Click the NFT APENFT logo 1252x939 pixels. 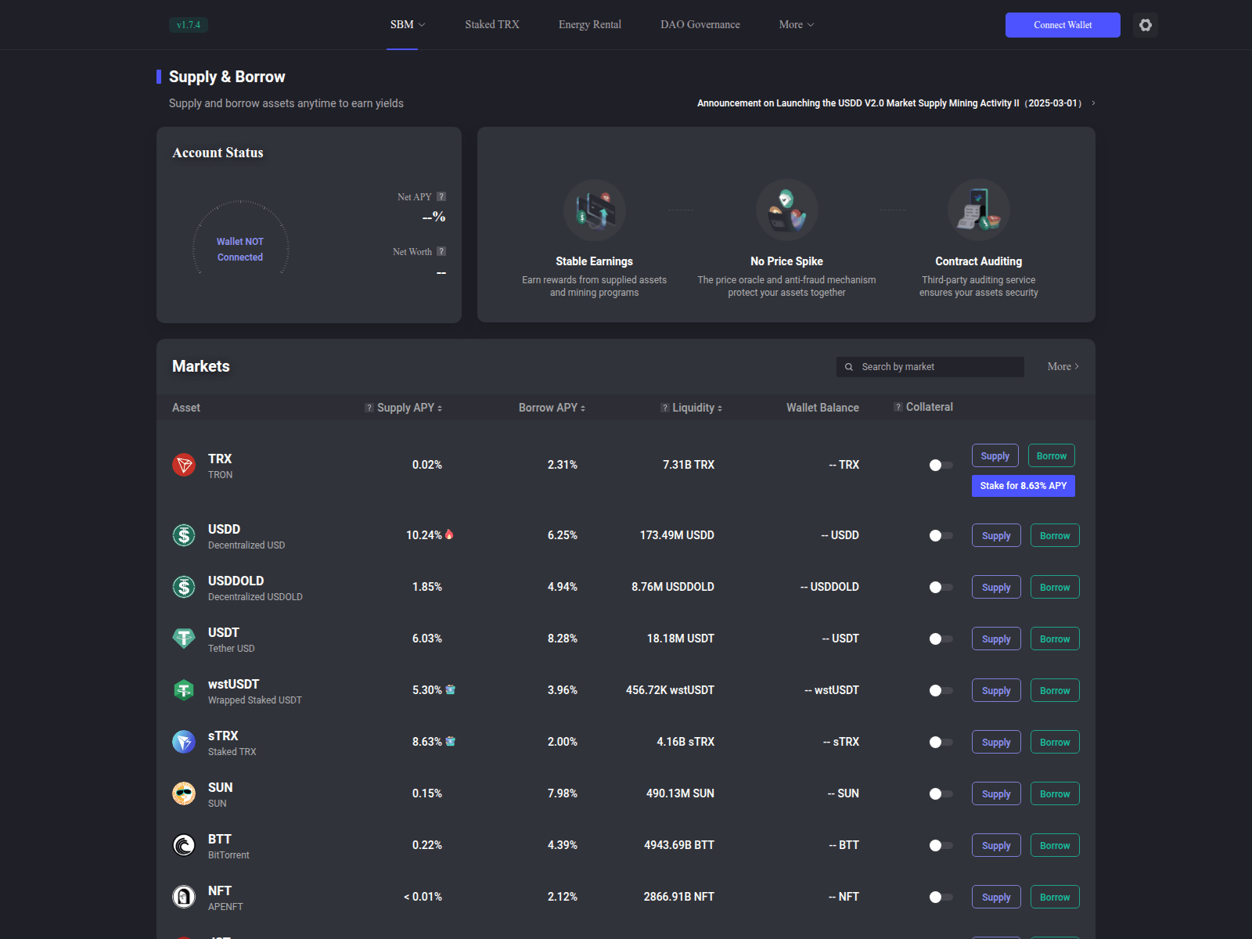pos(184,897)
